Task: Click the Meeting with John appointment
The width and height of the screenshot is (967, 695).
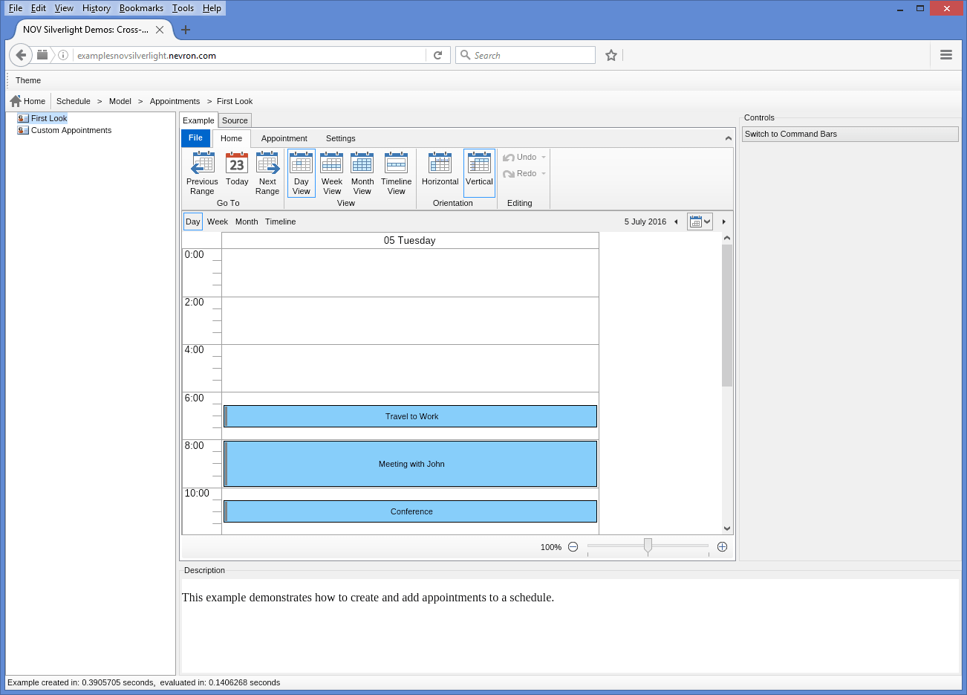Action: coord(410,464)
